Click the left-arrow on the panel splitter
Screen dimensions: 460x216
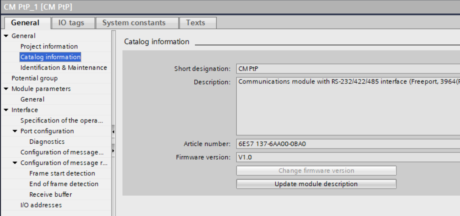tap(113, 132)
